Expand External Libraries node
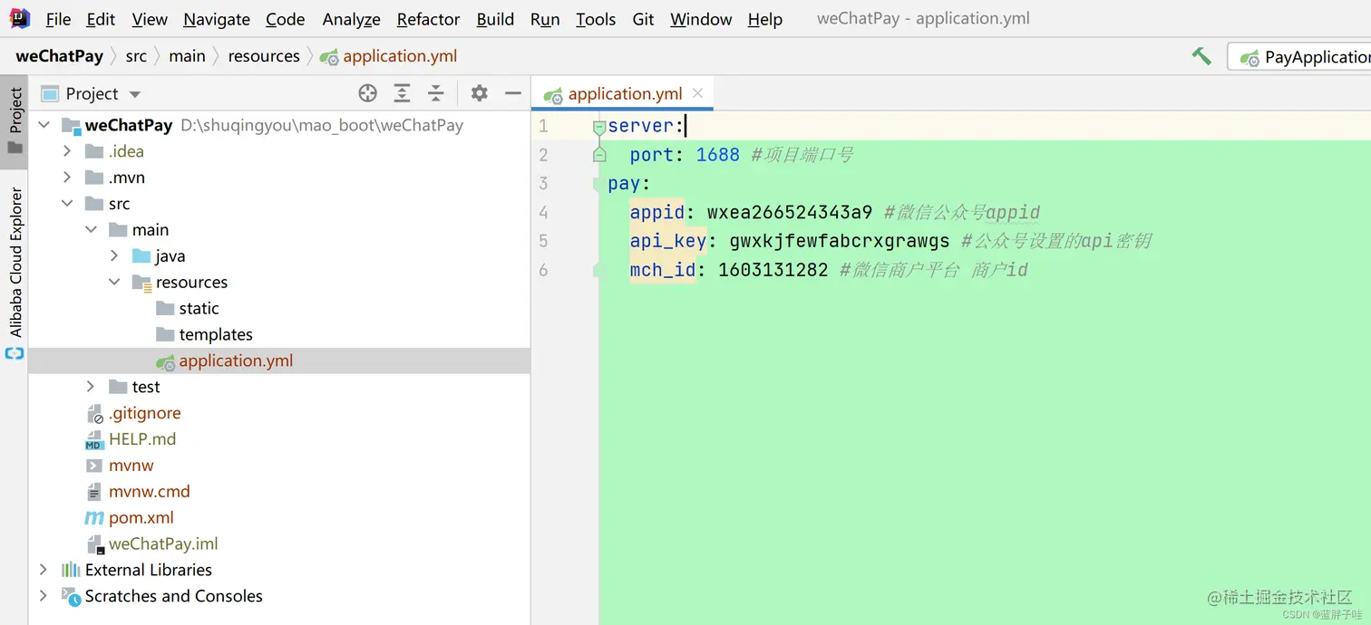The image size is (1371, 625). (x=44, y=570)
